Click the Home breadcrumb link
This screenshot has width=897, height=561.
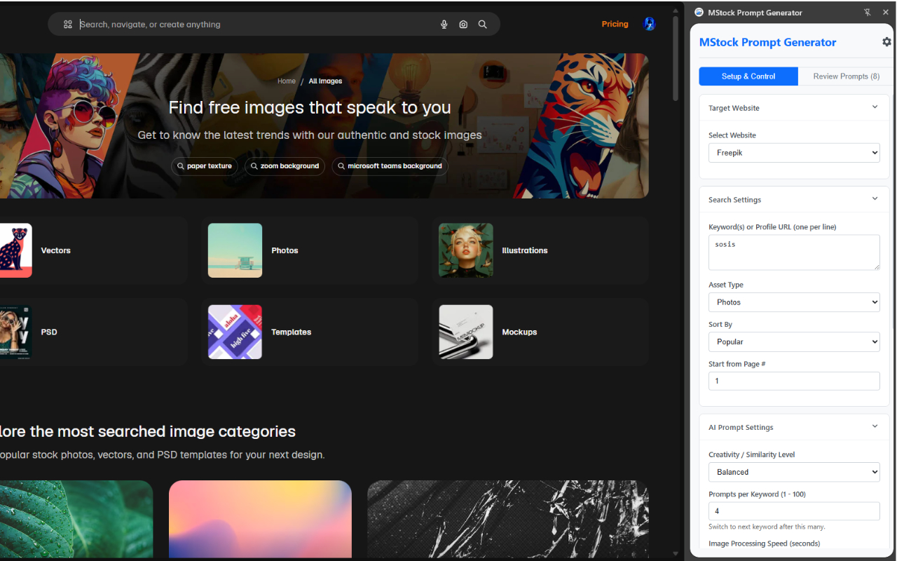[287, 81]
